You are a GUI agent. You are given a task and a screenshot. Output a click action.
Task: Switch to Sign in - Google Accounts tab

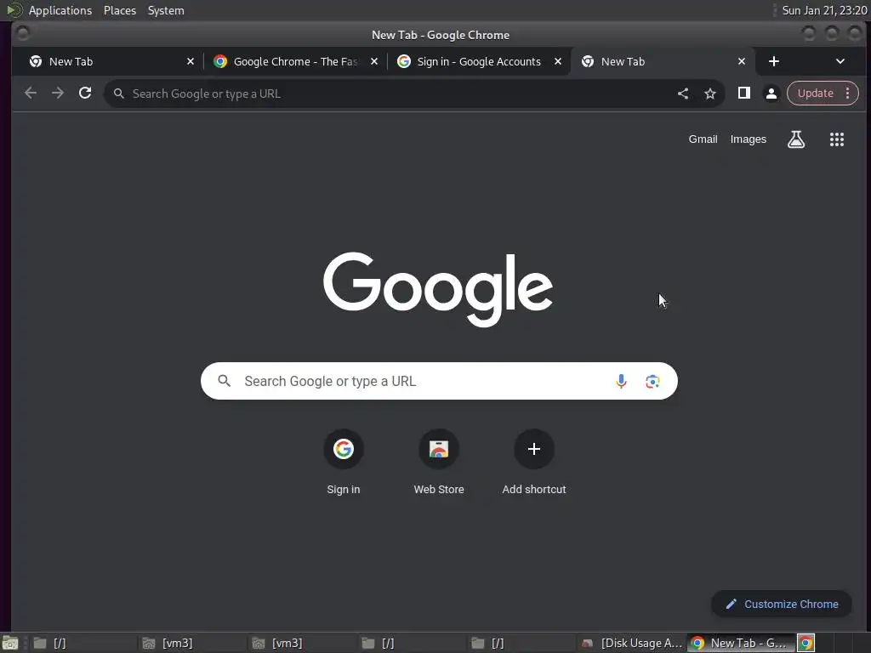(478, 61)
